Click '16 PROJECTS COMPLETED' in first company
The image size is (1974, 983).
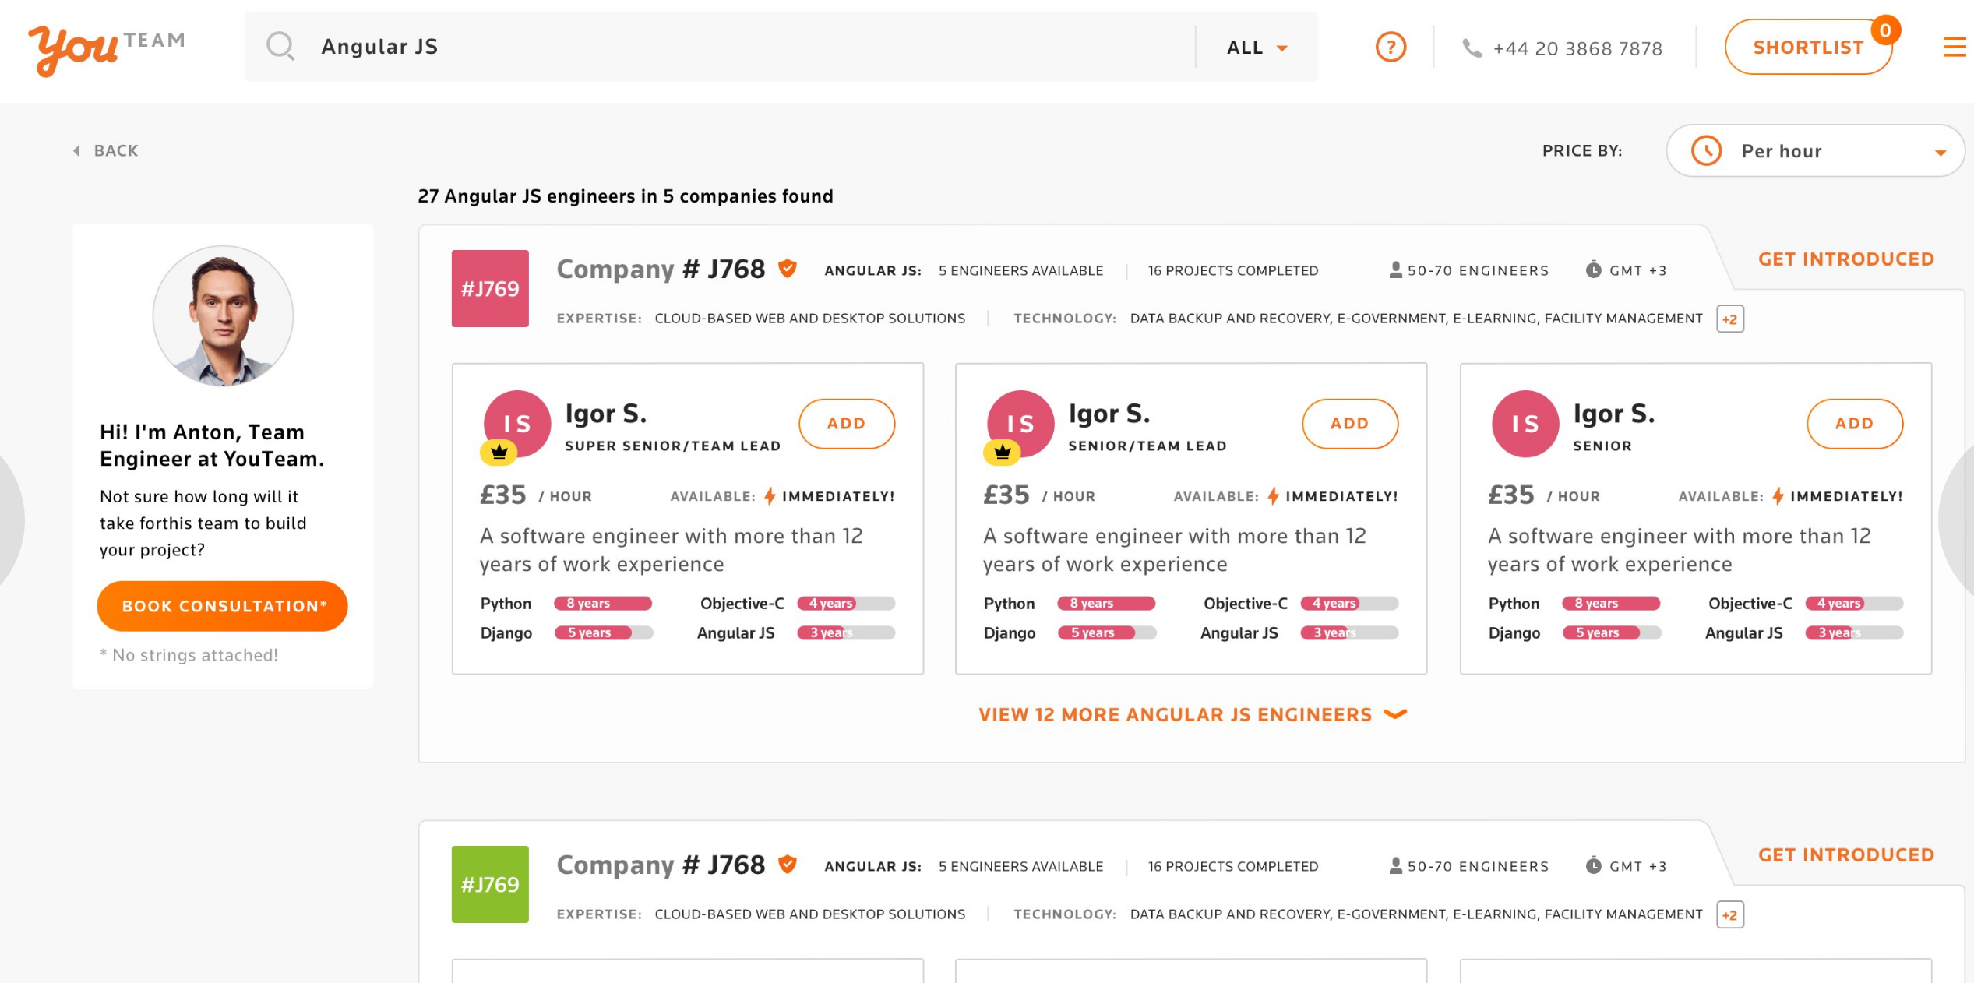click(1233, 271)
